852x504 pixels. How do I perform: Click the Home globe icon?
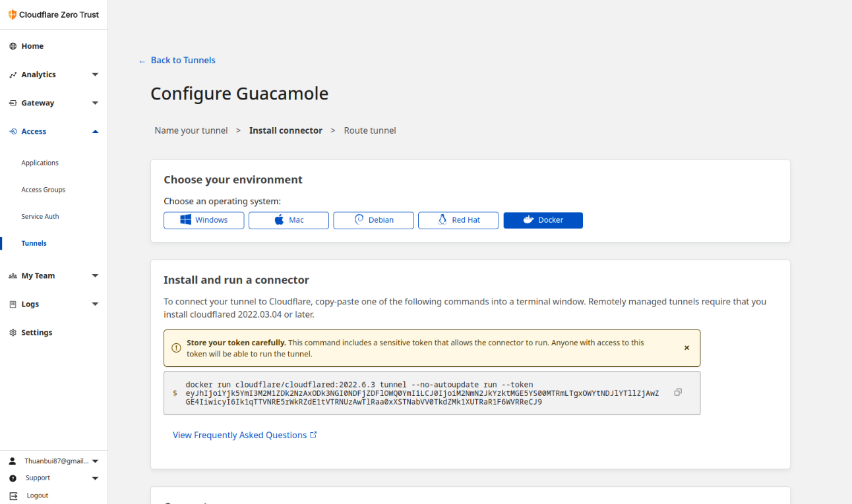[13, 46]
